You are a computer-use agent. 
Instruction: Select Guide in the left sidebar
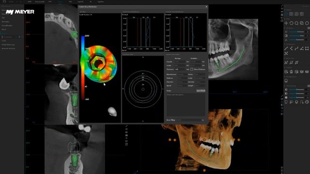[x=4, y=41]
